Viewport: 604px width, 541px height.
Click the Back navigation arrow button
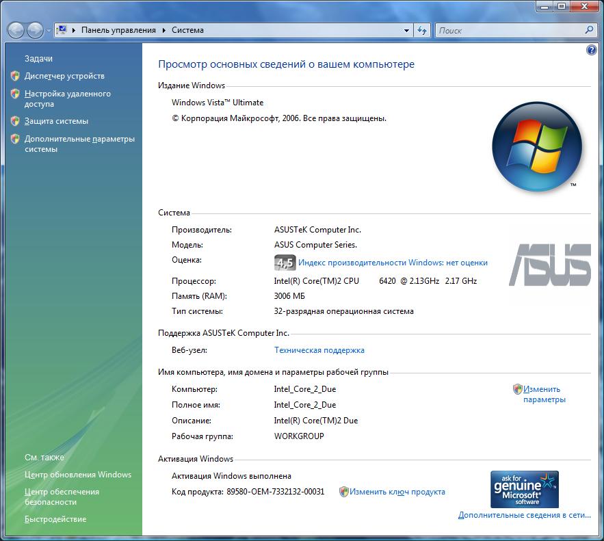pos(16,30)
